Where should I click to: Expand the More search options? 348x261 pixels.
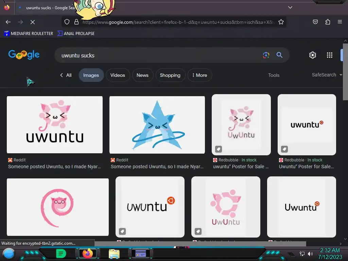pos(199,75)
